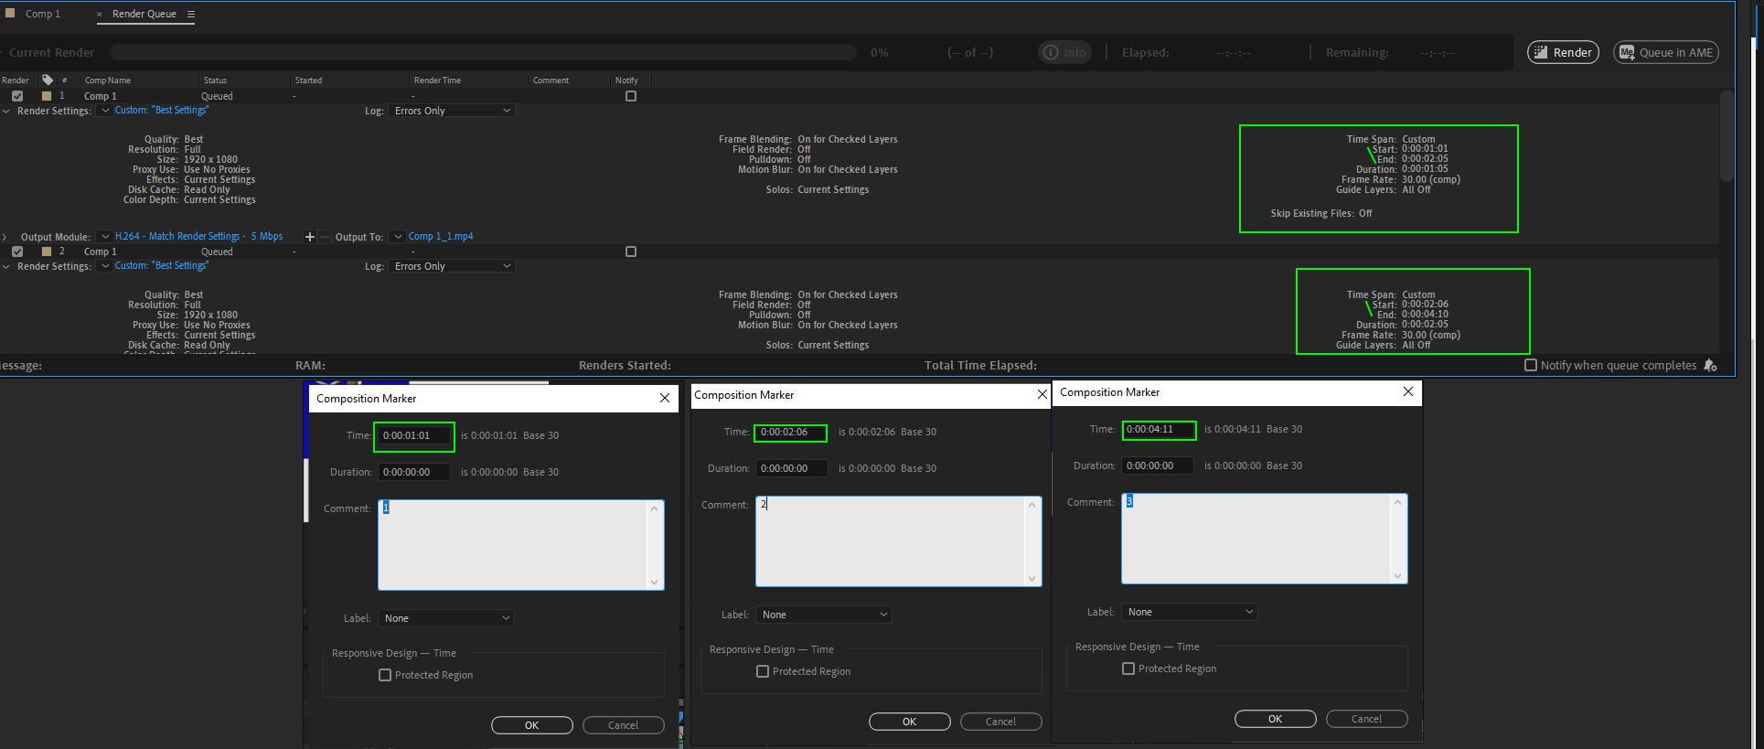Open H.264 Match Render Settings module link
Image resolution: width=1764 pixels, height=749 pixels.
point(198,236)
